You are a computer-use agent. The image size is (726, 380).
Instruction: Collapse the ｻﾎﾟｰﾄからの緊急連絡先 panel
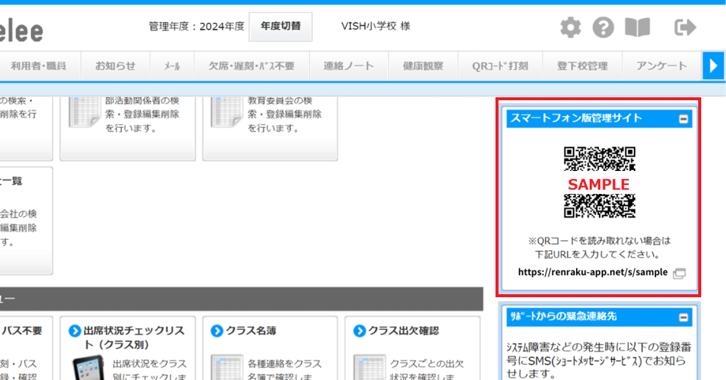pyautogui.click(x=684, y=317)
